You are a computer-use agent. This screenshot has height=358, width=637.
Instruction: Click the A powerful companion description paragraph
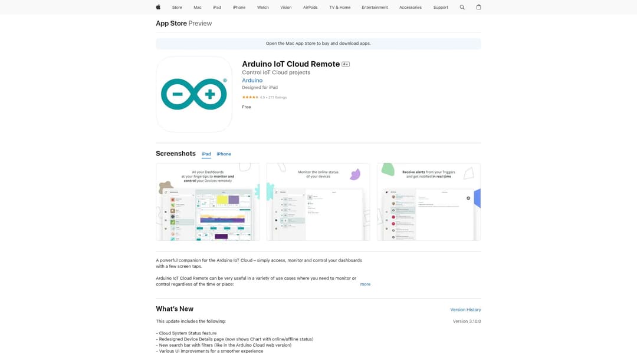[x=259, y=264]
